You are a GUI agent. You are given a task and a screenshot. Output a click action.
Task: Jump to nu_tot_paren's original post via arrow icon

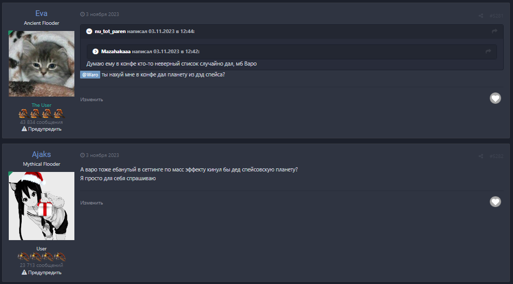click(x=494, y=31)
